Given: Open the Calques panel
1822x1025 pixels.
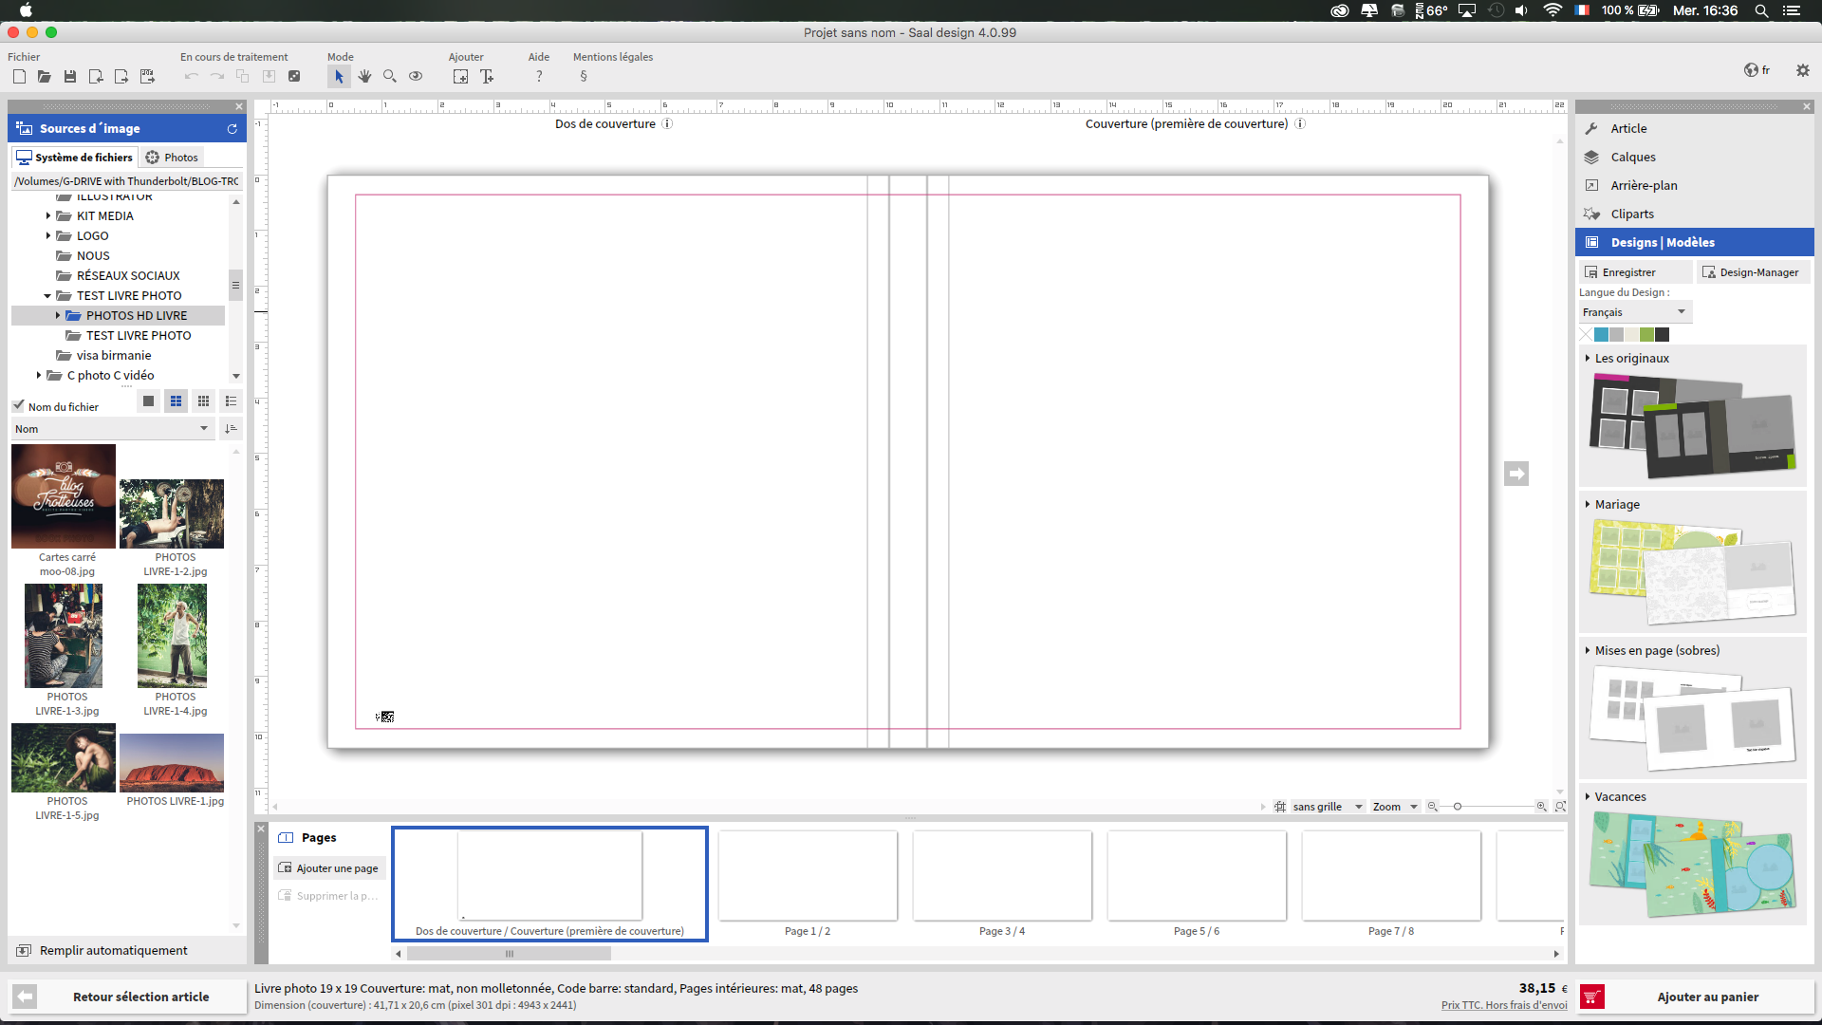Looking at the screenshot, I should pos(1632,158).
